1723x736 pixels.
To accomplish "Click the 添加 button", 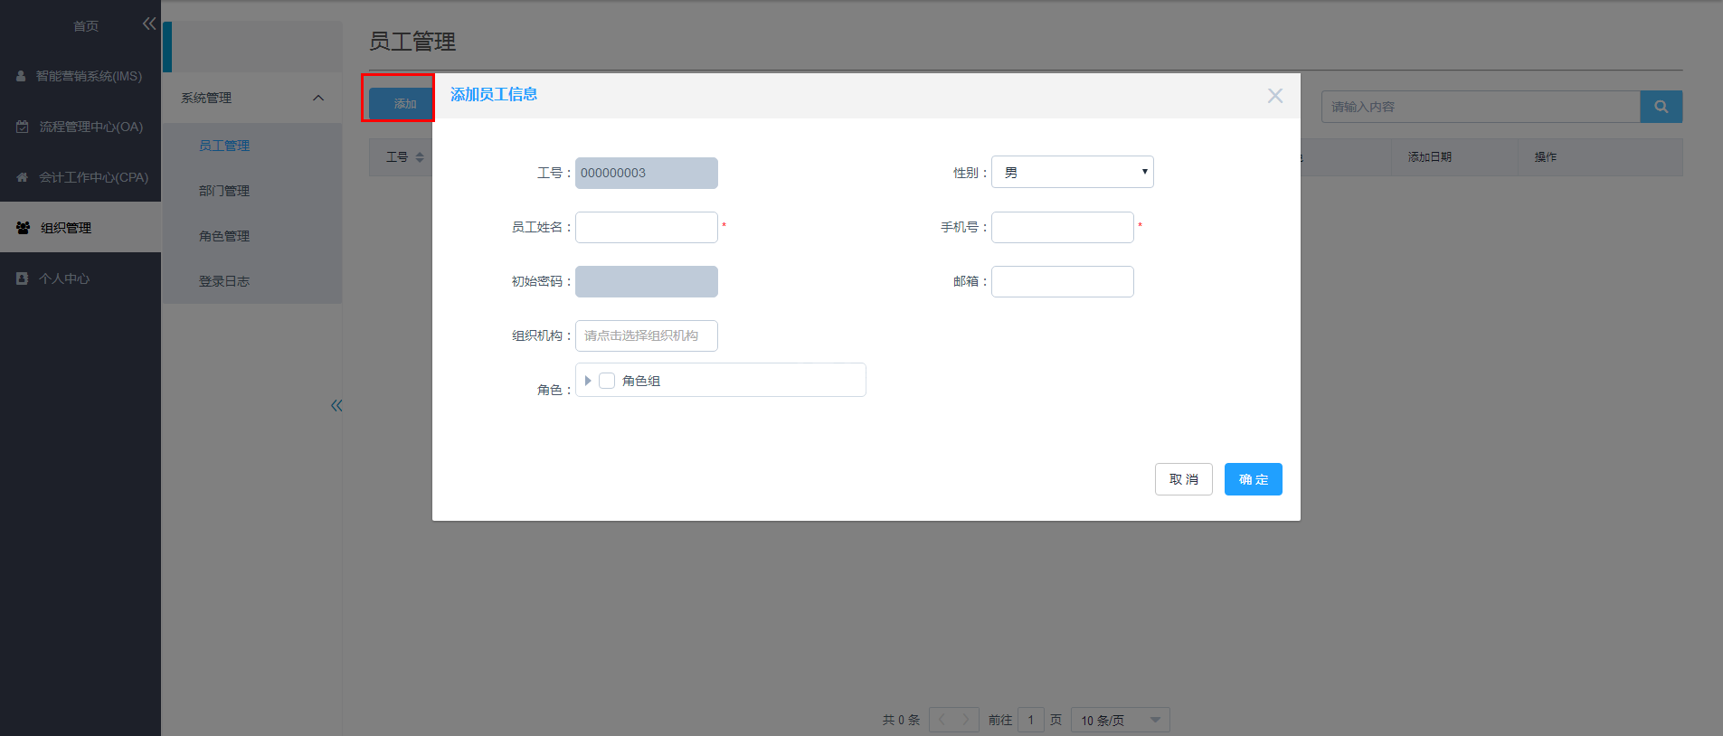I will 402,104.
